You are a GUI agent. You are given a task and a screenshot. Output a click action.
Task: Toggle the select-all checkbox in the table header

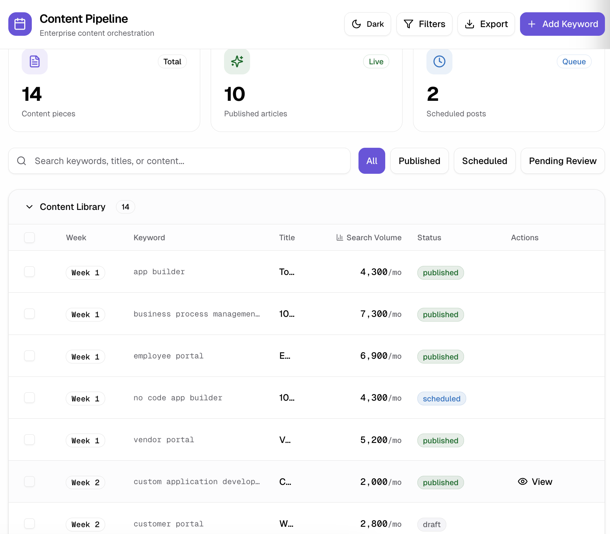[29, 237]
